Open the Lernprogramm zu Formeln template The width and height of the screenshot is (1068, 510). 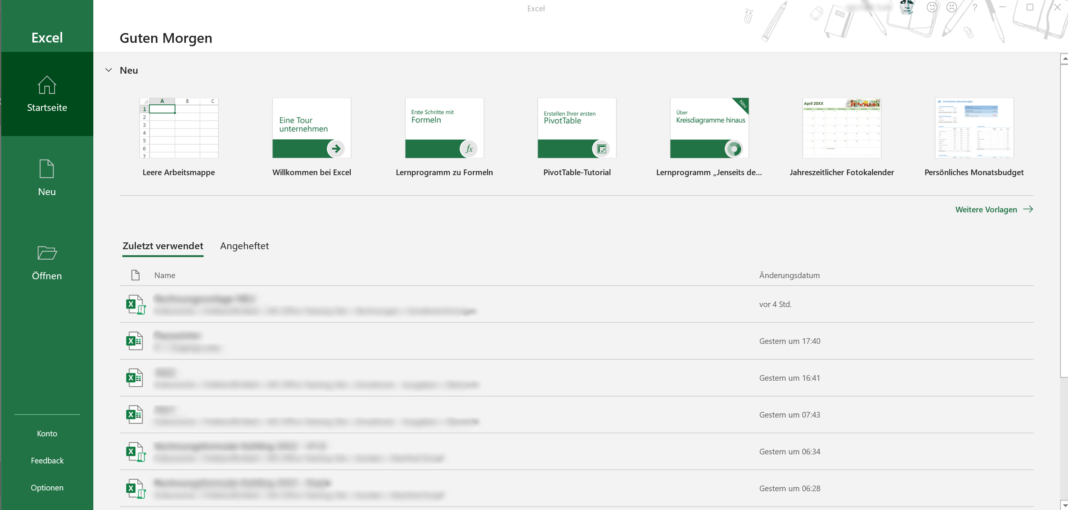[444, 128]
